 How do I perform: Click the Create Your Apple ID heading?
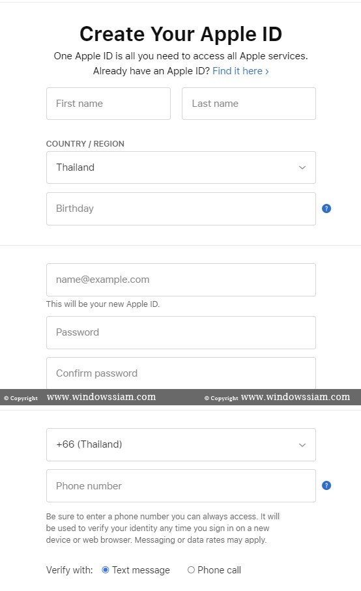coord(180,34)
